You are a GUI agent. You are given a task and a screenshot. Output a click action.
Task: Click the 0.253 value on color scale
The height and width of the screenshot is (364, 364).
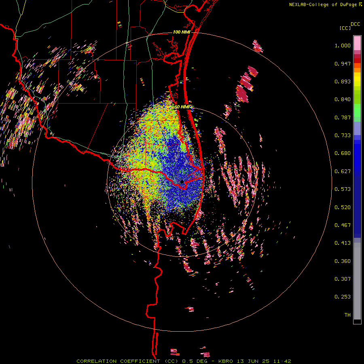coord(343,297)
